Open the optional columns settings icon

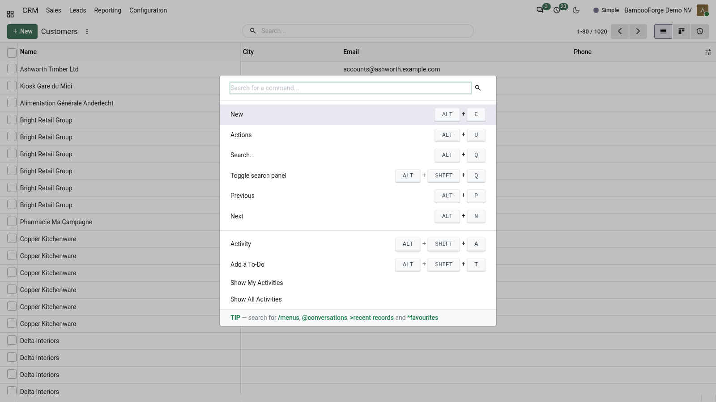pyautogui.click(x=708, y=52)
